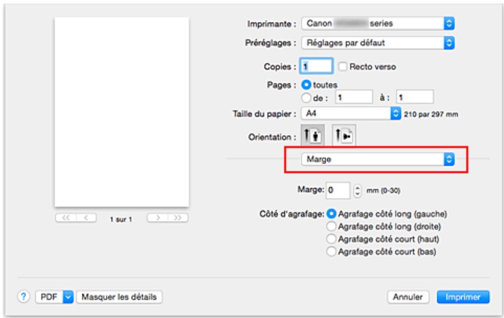This screenshot has width=504, height=318.
Task: Choose Agrafage côté long (droite)
Action: coord(331,226)
